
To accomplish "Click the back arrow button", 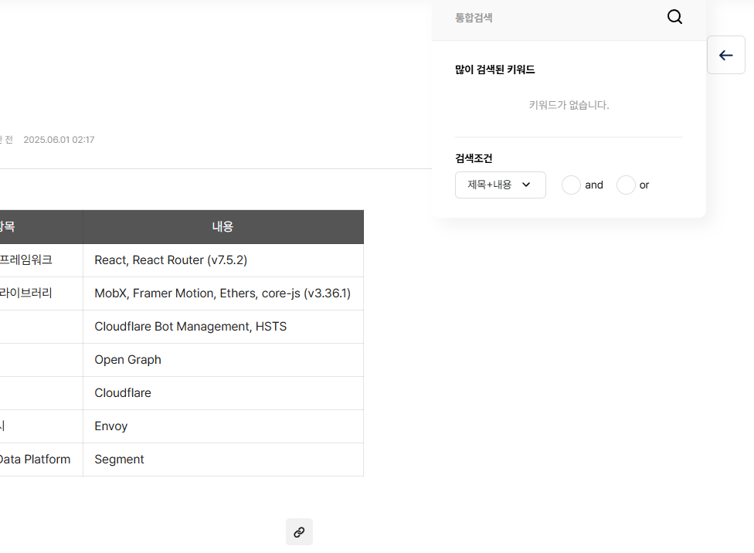I will 726,55.
